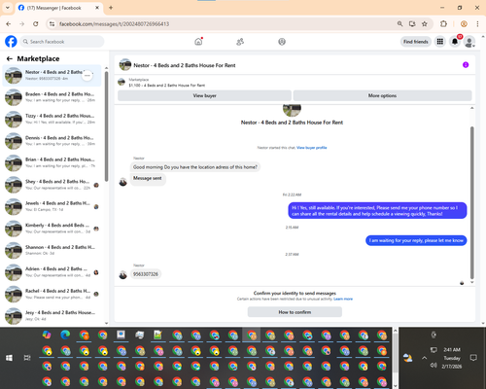Click the 9563307326 message bubble
Image resolution: width=486 pixels, height=389 pixels.
(x=146, y=274)
